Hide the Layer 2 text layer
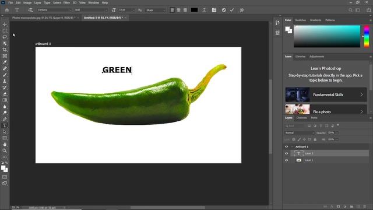 pos(286,153)
